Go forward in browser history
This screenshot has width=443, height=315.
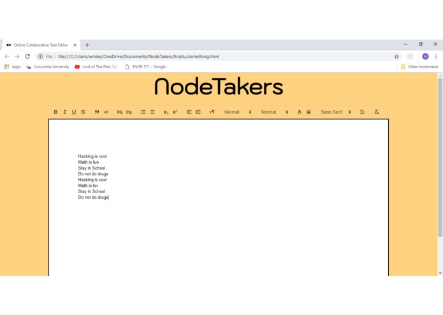click(x=17, y=57)
